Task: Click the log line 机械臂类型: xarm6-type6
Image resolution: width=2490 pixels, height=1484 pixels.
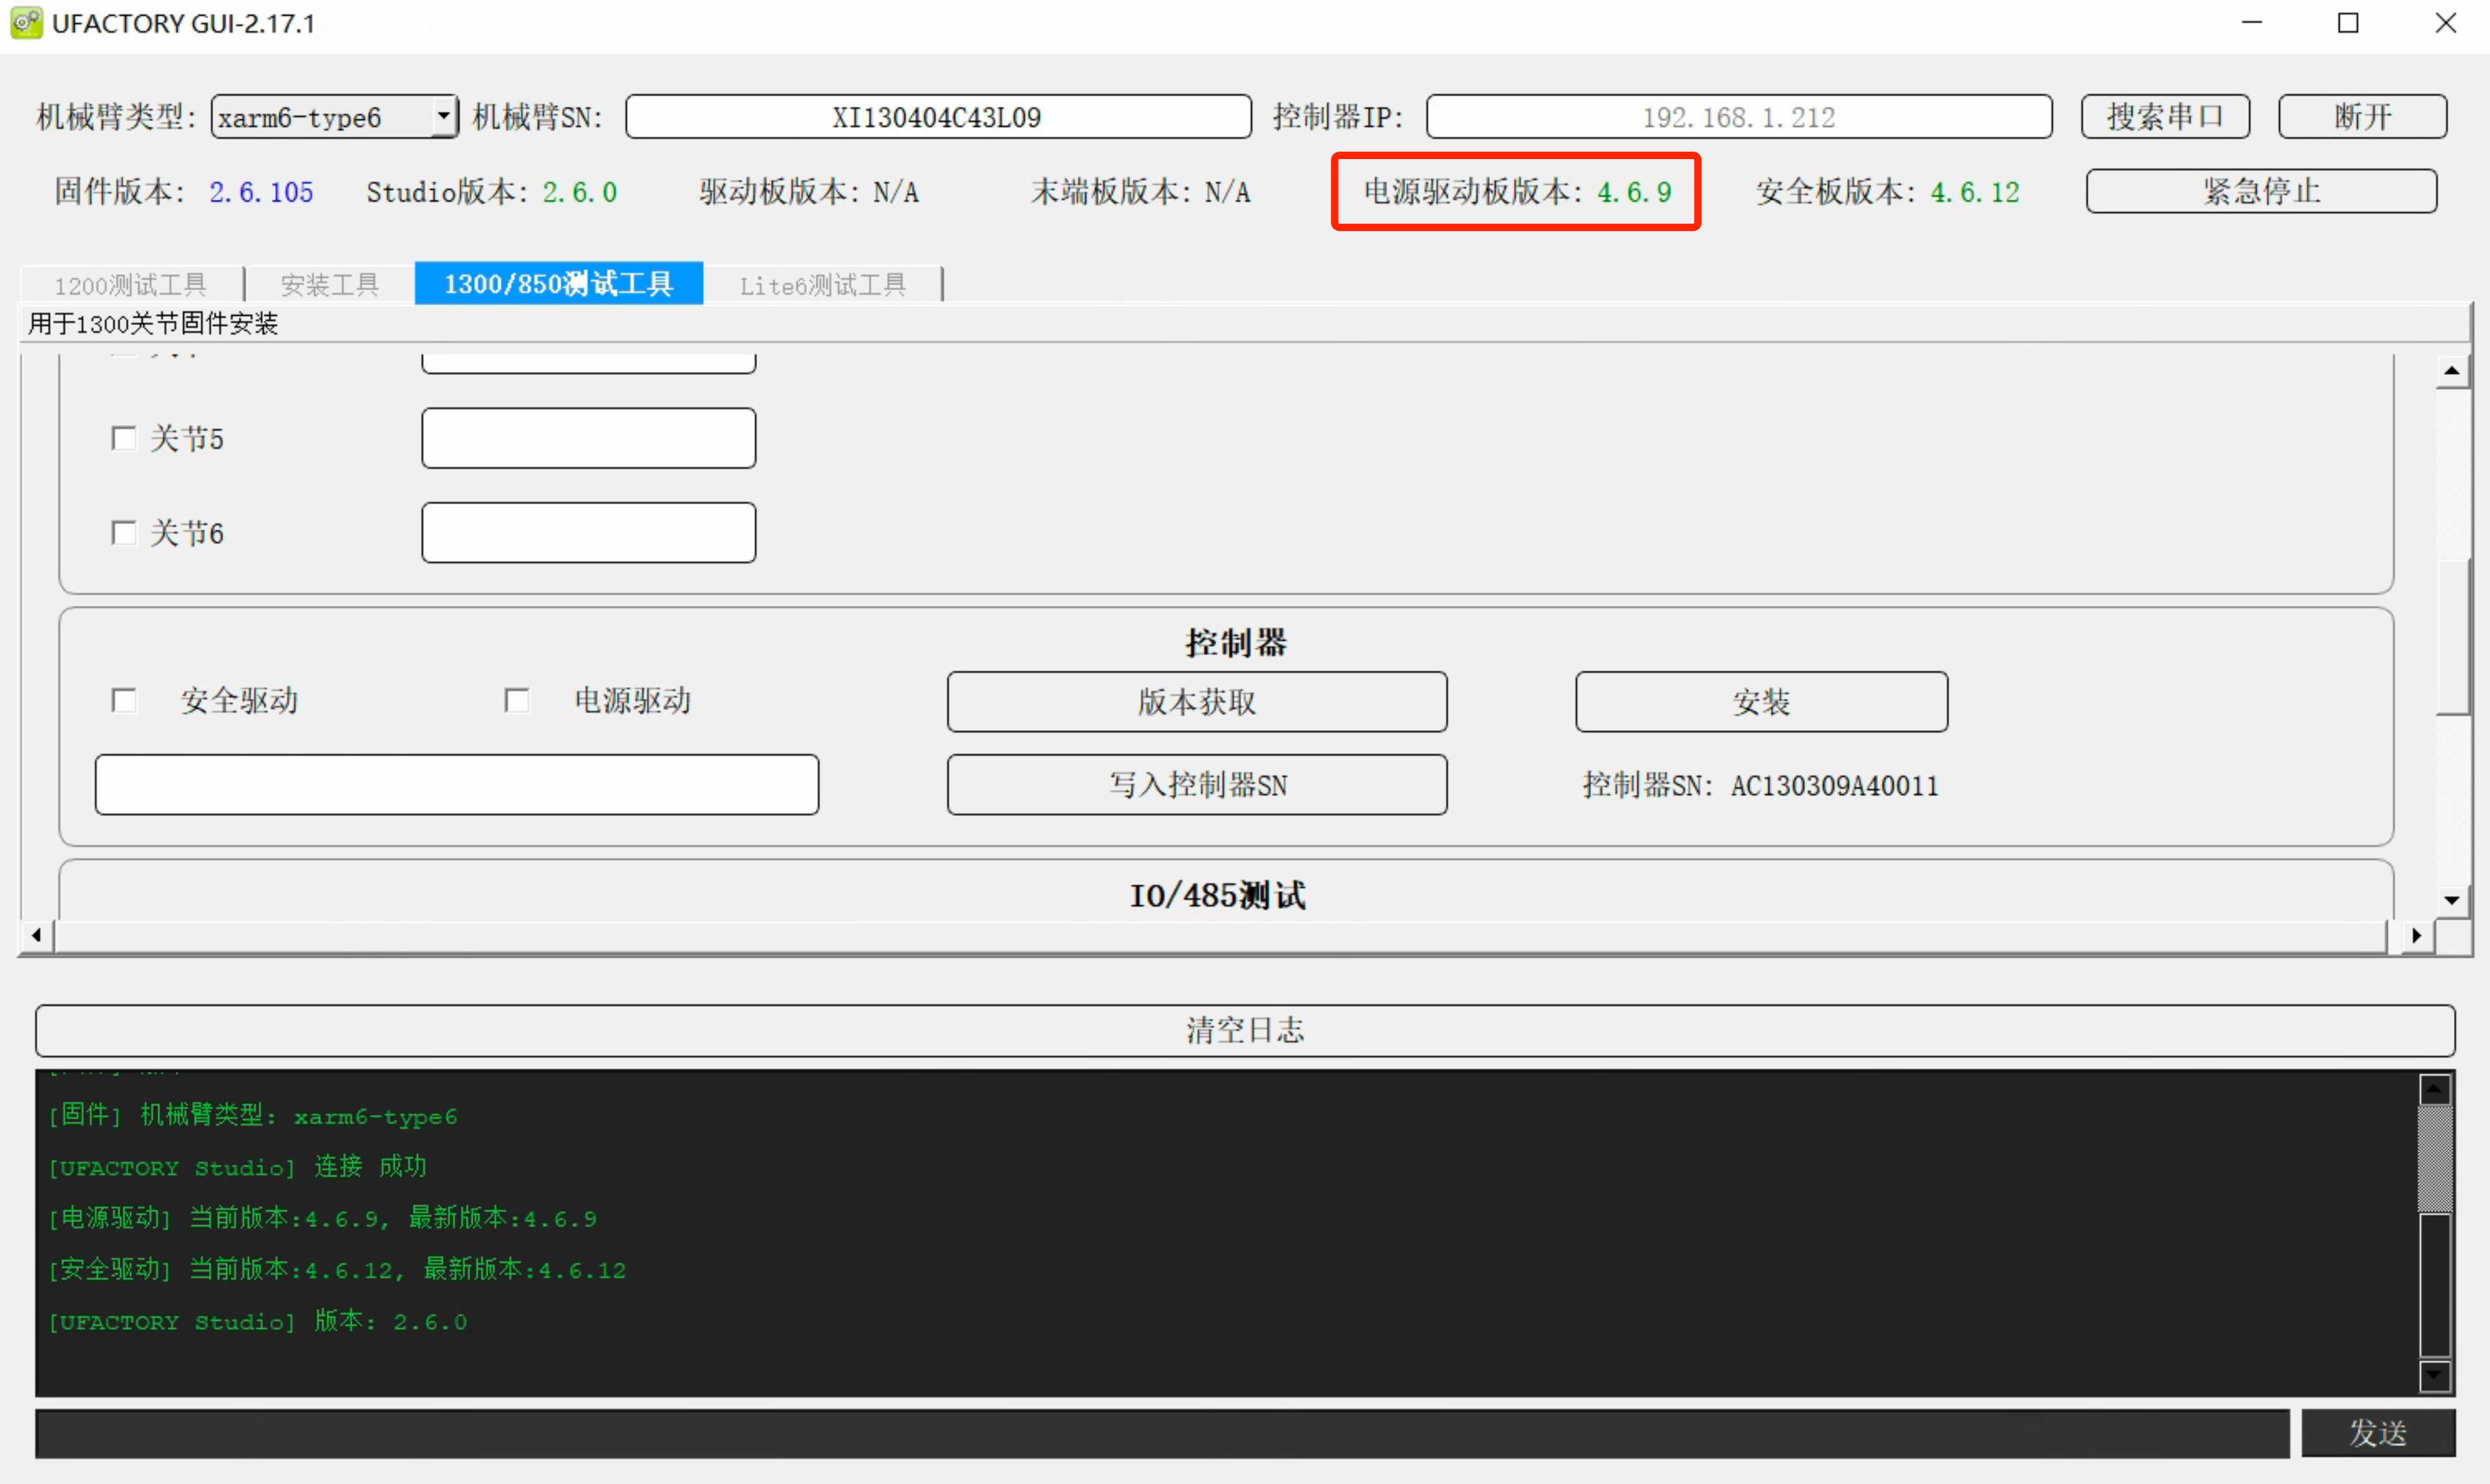Action: pyautogui.click(x=253, y=1116)
